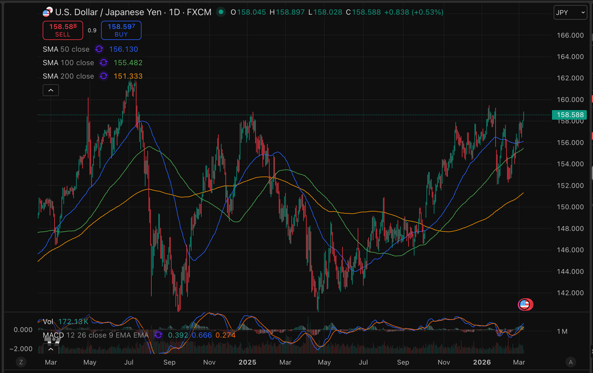593x373 pixels.
Task: Click the SMA 200 value 151.333
Action: tap(127, 76)
